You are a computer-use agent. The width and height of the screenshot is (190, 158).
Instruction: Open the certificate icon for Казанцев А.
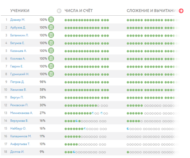51,51
